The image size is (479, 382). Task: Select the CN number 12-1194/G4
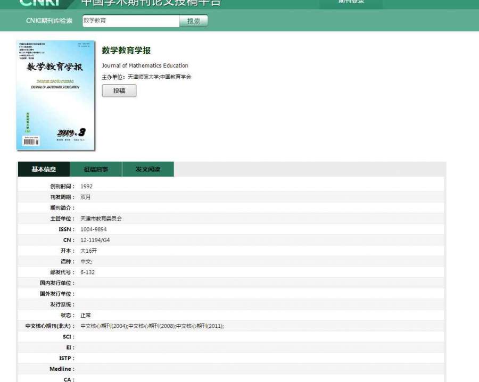(95, 240)
